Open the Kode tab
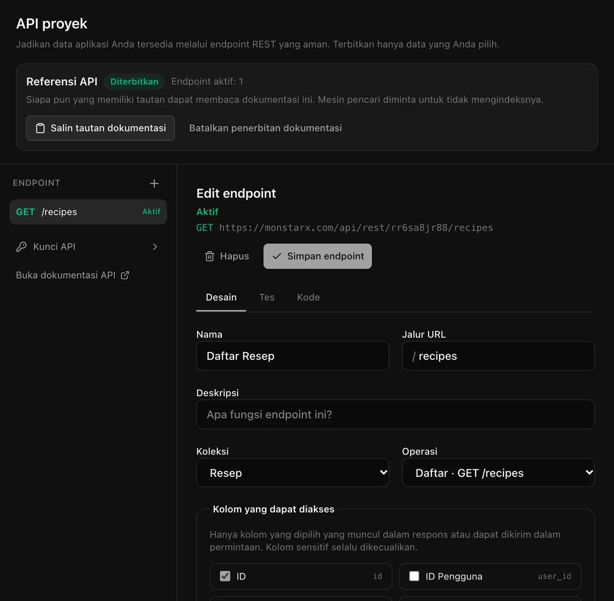The width and height of the screenshot is (614, 601). coord(309,297)
